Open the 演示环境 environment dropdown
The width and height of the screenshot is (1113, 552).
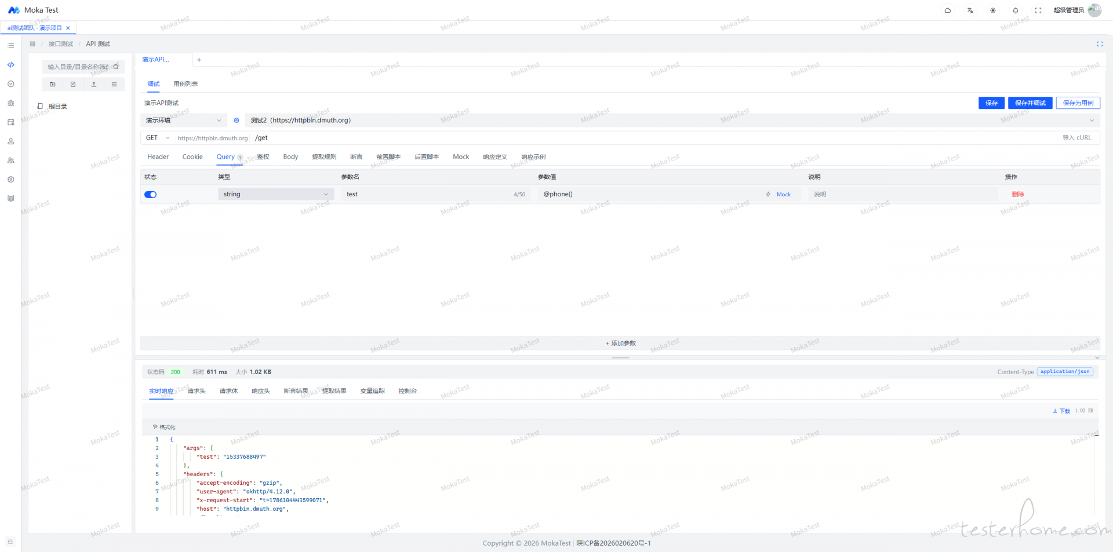(183, 120)
